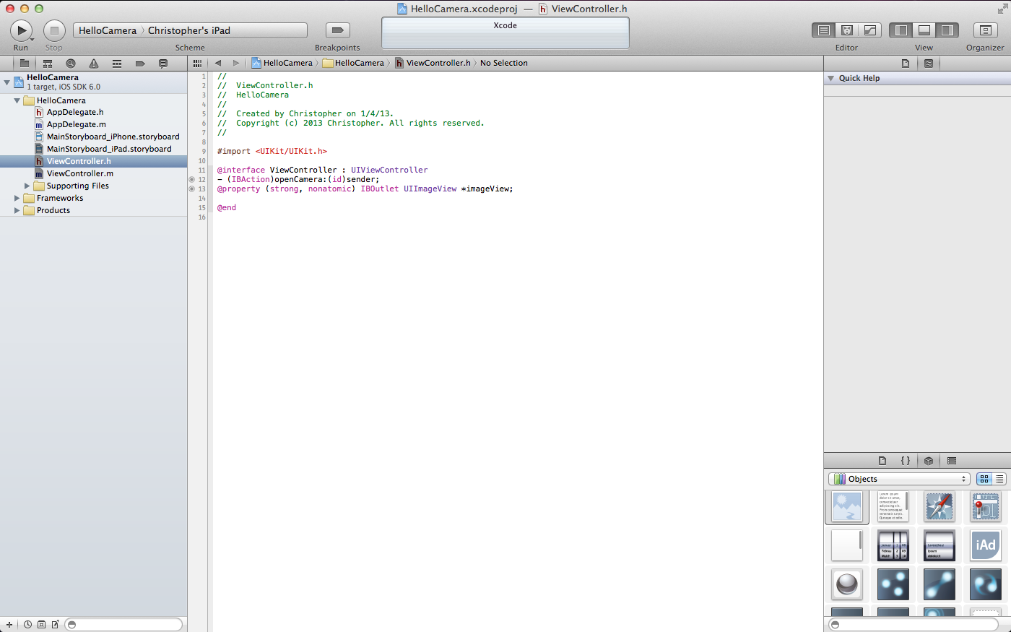Show the Issue navigator
1011x632 pixels.
click(94, 64)
